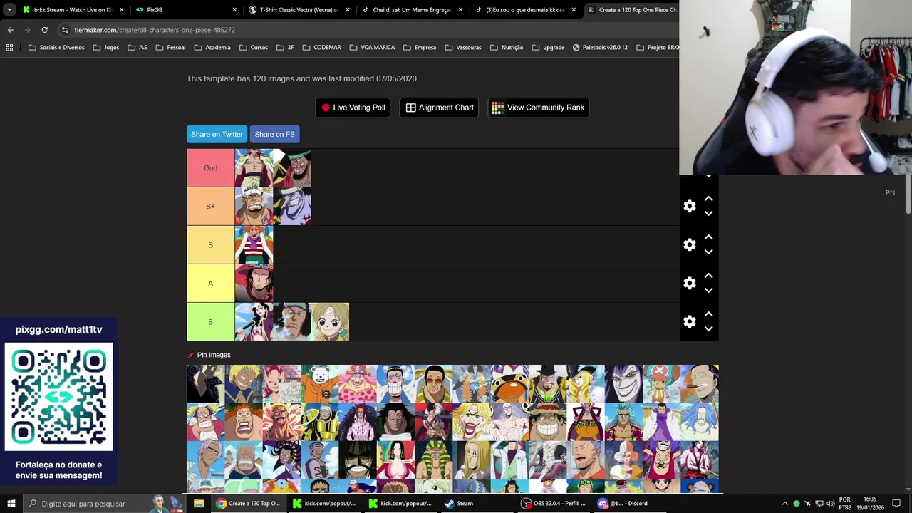Screen dimensions: 912x513
Task: Close the PixGG tab
Action: [x=234, y=10]
